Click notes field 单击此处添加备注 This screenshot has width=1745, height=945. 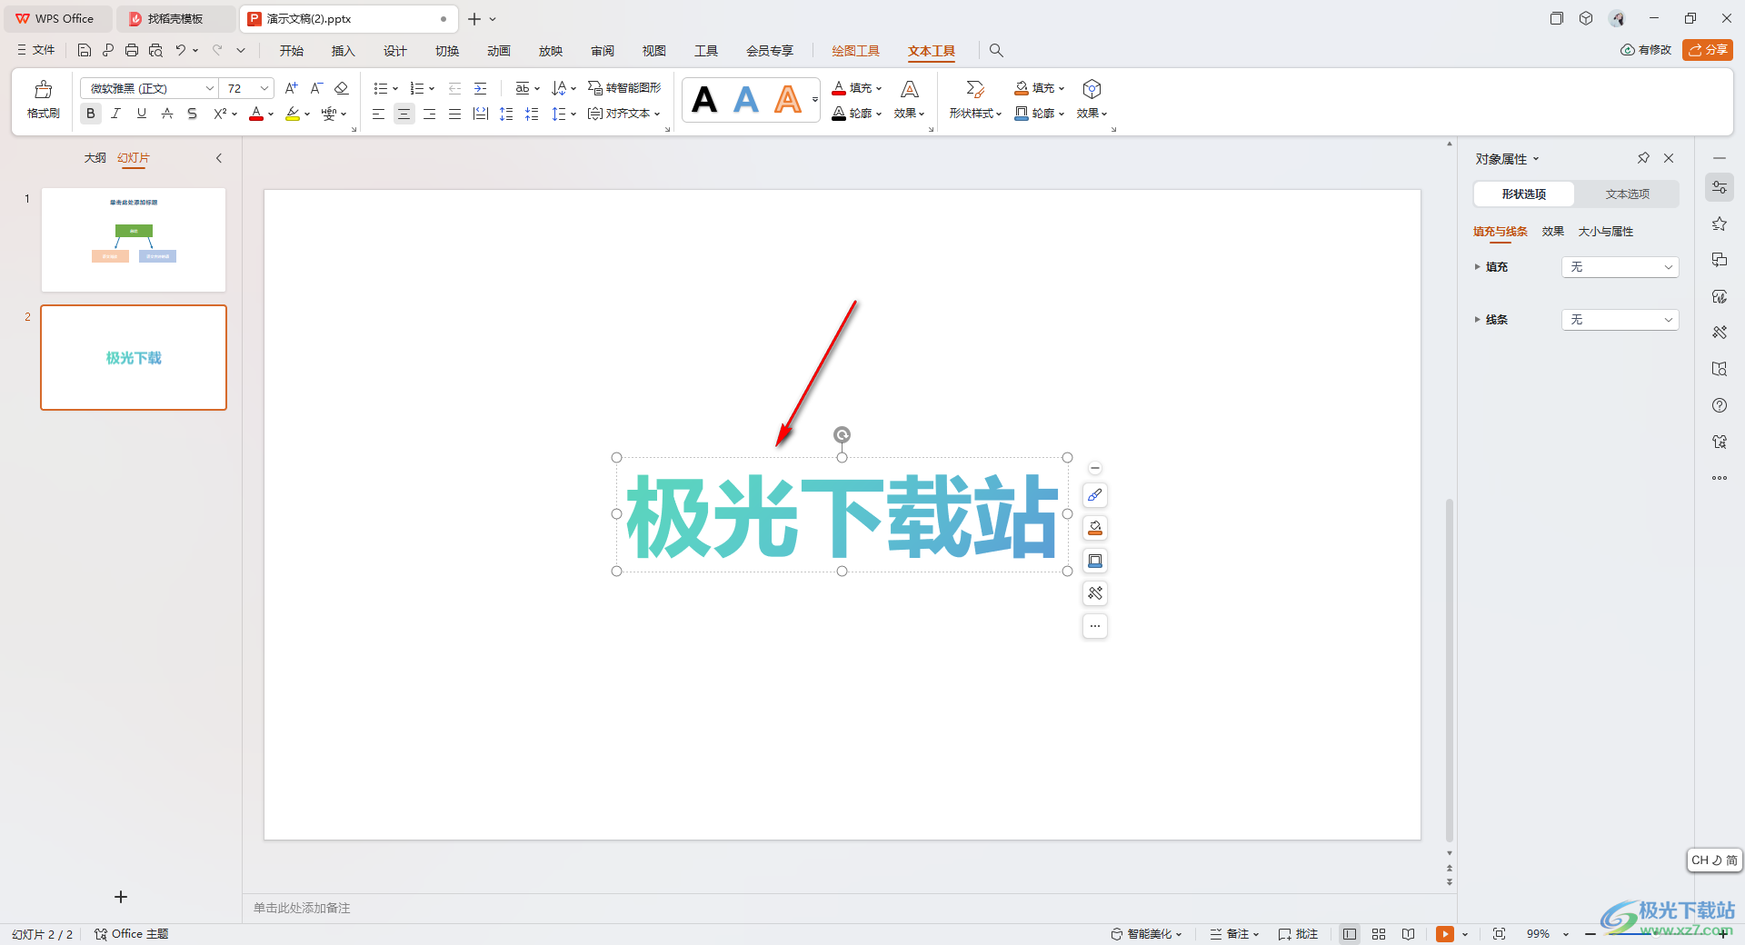[302, 908]
